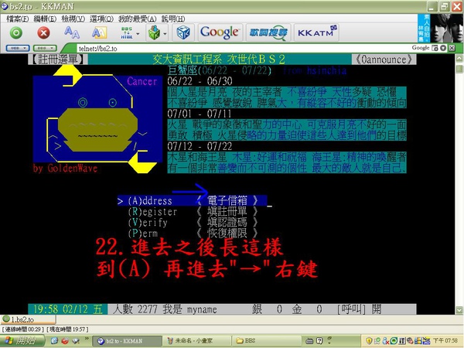The width and height of the screenshot is (464, 348).
Task: Click the KKATM toolbar button
Action: [316, 32]
